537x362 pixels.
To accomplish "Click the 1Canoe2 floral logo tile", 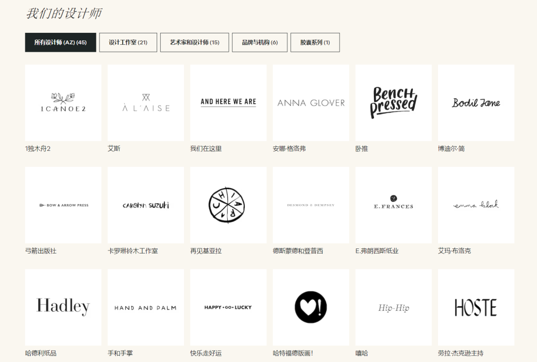I will (x=63, y=103).
